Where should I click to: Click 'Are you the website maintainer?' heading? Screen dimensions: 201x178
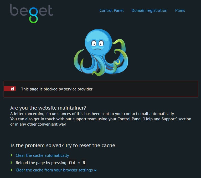point(48,108)
